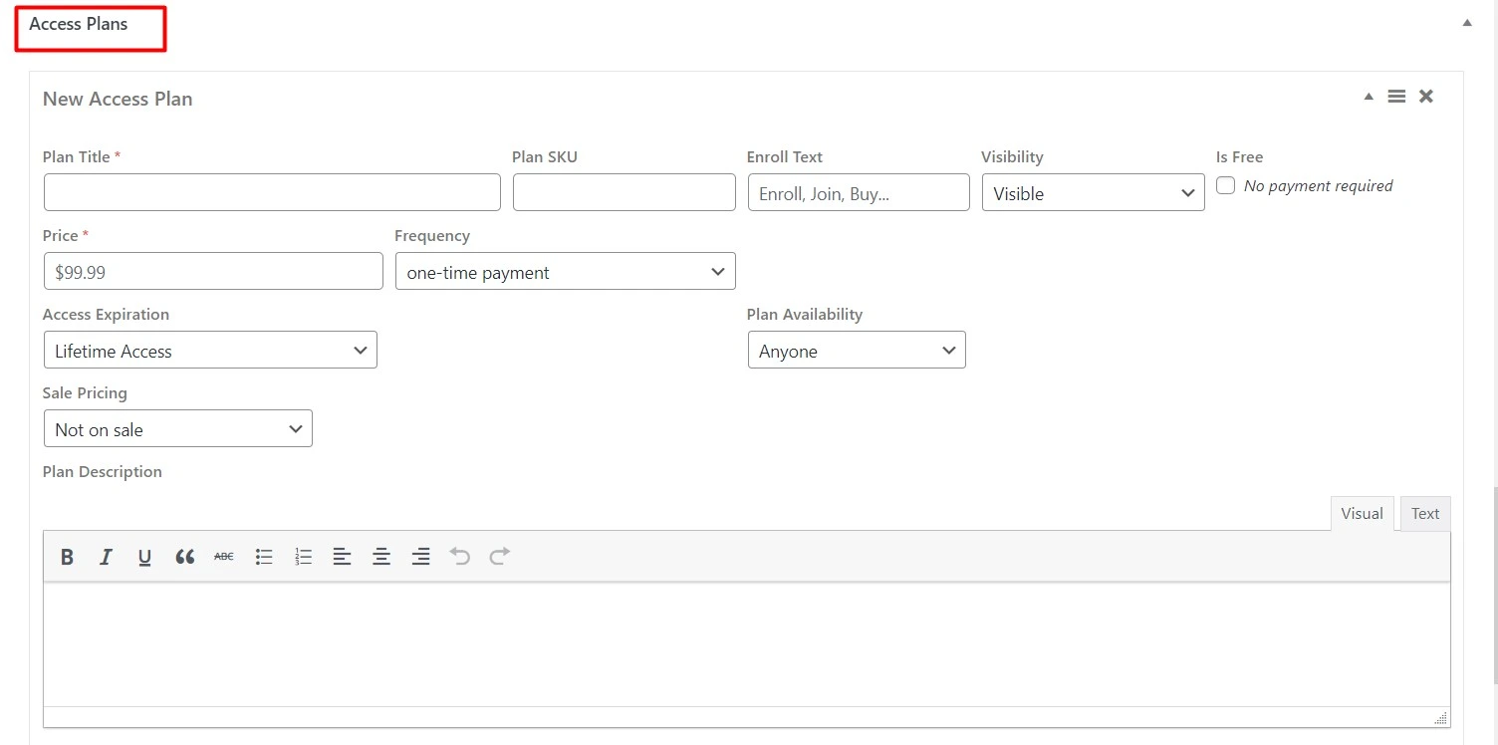Click the Plan Description label
Viewport: 1498px width, 745px height.
[x=103, y=472]
